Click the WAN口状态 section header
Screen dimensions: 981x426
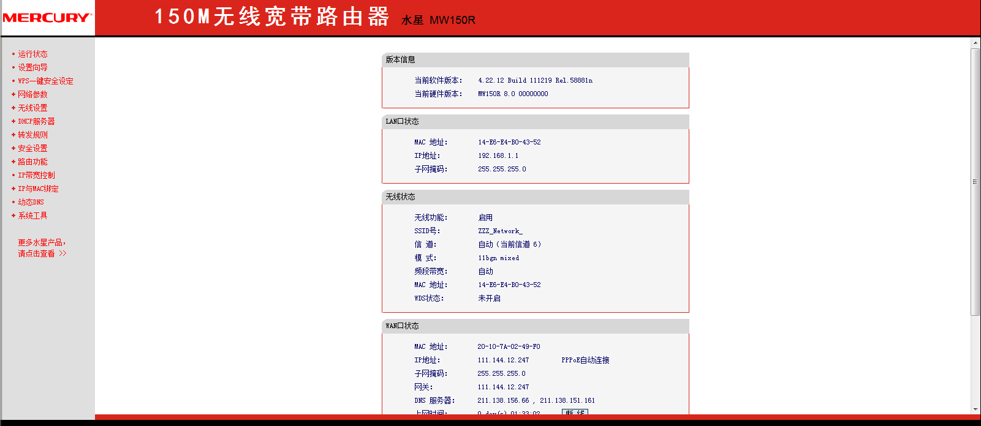pyautogui.click(x=536, y=326)
